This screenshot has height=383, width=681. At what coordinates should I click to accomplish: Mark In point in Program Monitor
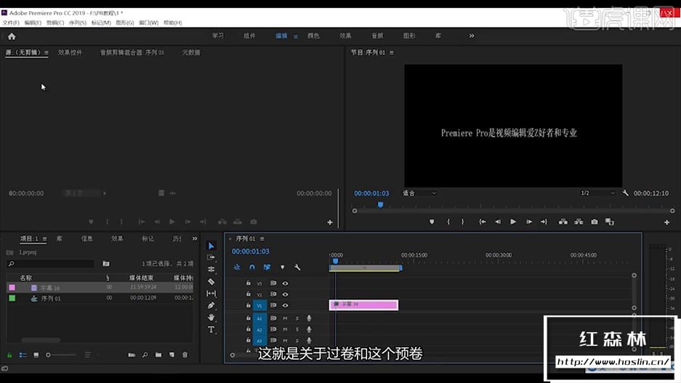(448, 222)
